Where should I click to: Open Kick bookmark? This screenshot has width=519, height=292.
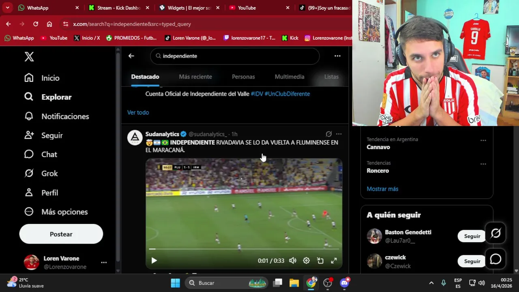290,38
